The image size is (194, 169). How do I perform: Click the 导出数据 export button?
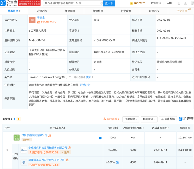[168, 119]
